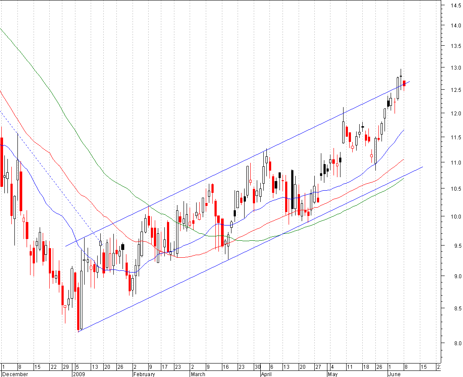Select the 9.0 price axis label
This screenshot has height=377, width=463.
coord(457,276)
